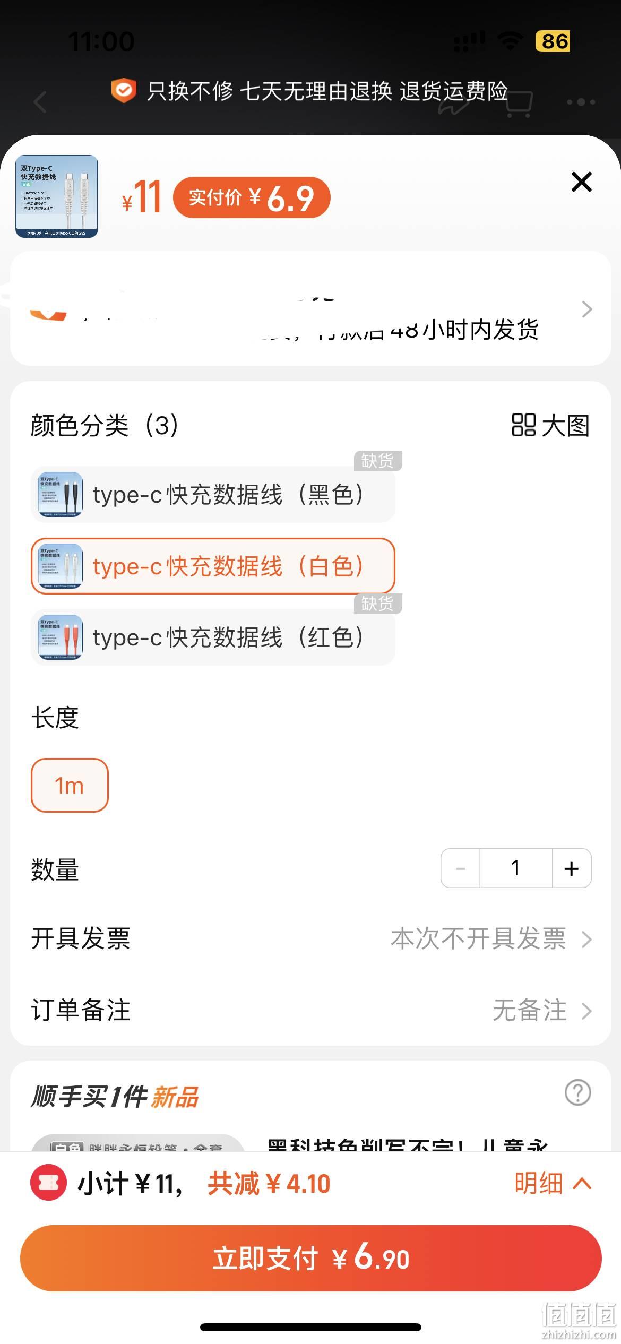Open 开具发票 invoice options
The image size is (621, 1344).
pyautogui.click(x=310, y=938)
